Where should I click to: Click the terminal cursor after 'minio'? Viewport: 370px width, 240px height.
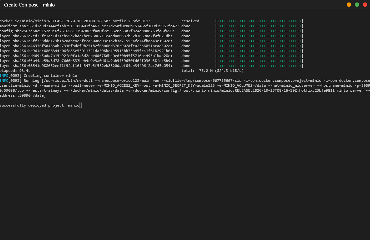coord(80,105)
